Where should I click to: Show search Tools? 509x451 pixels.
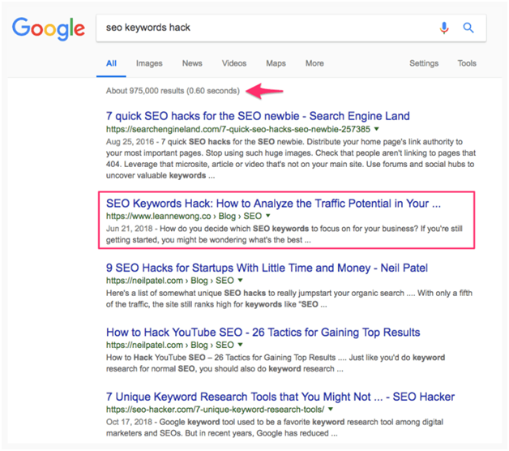click(x=467, y=63)
